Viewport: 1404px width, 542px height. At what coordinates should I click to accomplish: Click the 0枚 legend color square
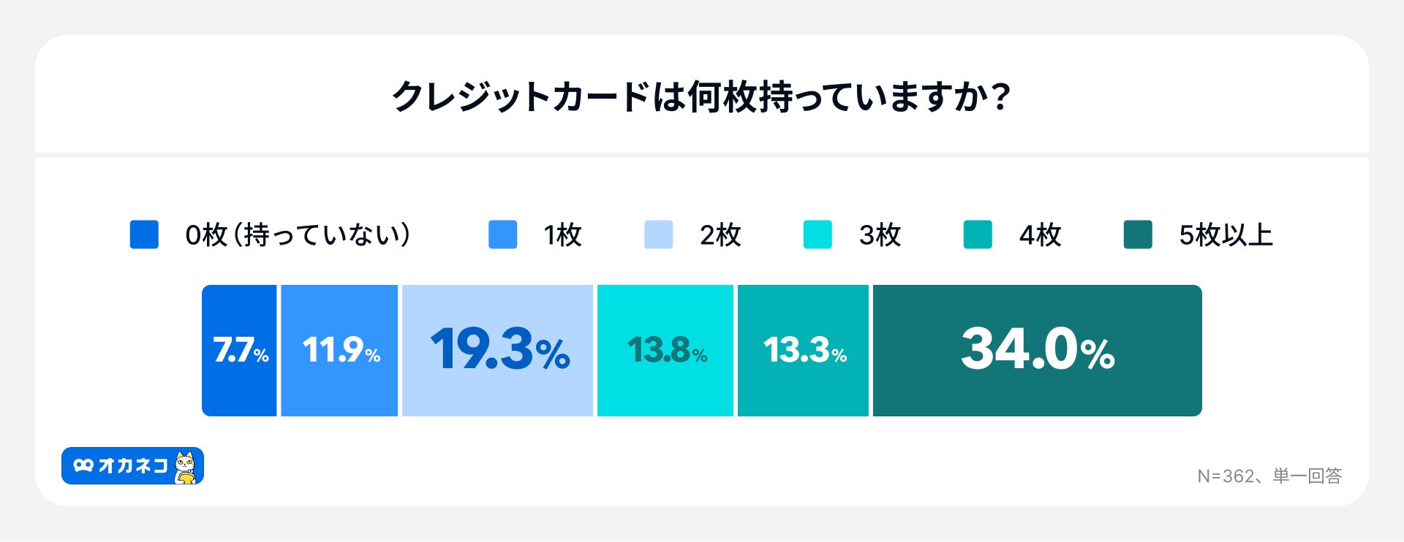click(144, 234)
